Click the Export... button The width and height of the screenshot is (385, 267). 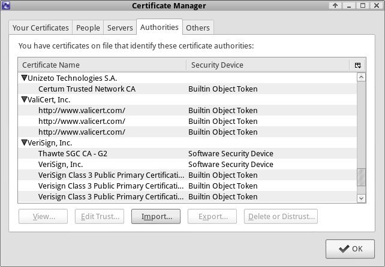[x=212, y=217]
